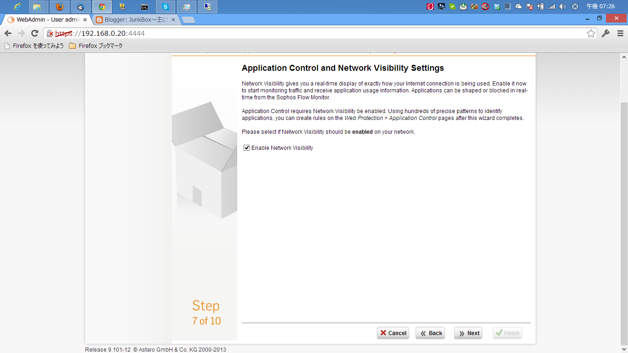
Task: Switch to the Blogger JunkBox tab
Action: coord(133,19)
